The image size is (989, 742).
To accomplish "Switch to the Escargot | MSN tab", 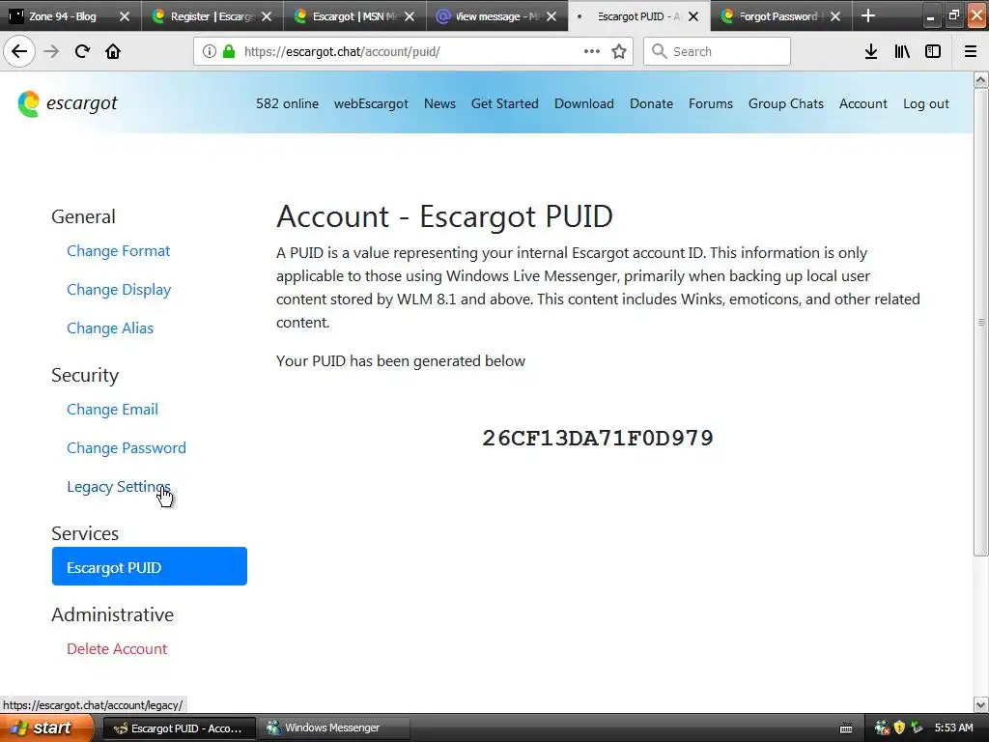I will click(353, 16).
